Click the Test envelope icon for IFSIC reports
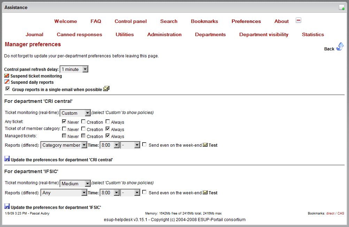Screen dimensions: 349x227 [x=205, y=193]
